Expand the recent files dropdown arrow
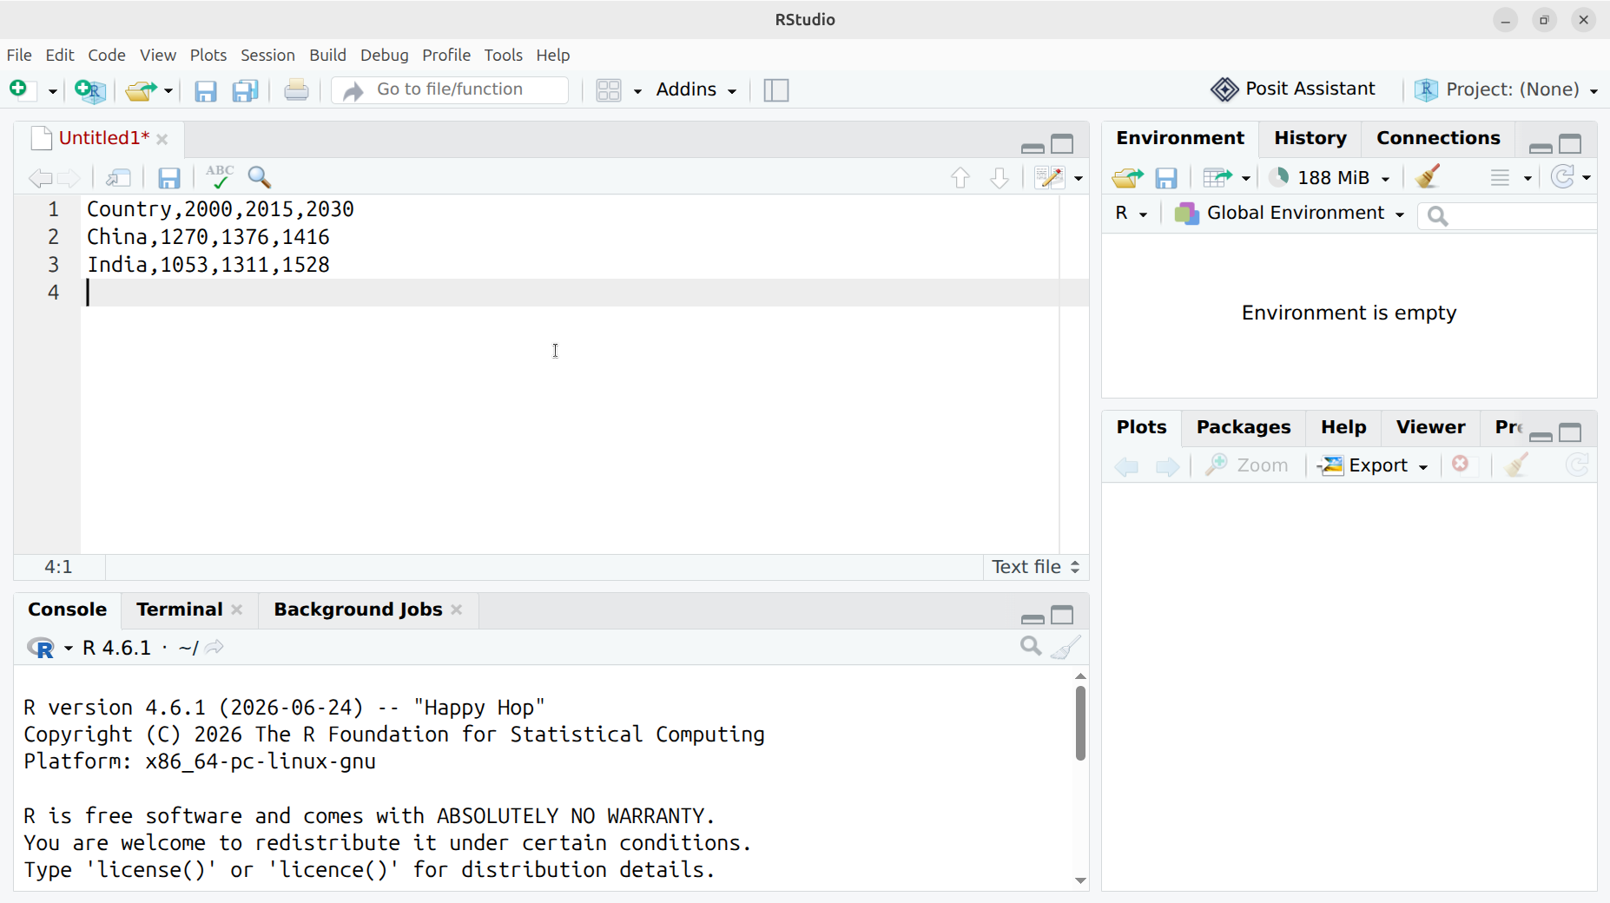The image size is (1610, 903). coord(168,90)
